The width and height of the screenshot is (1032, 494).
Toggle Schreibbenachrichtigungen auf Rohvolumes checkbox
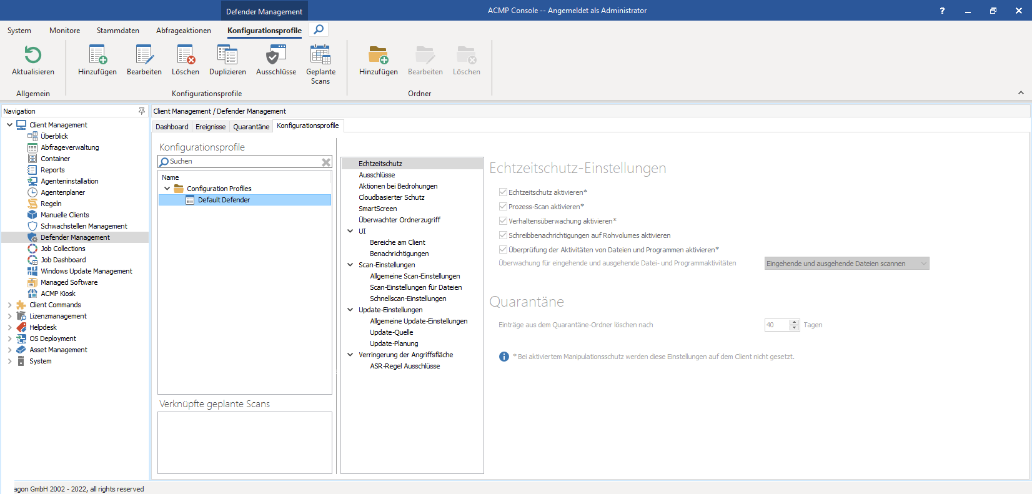point(503,235)
